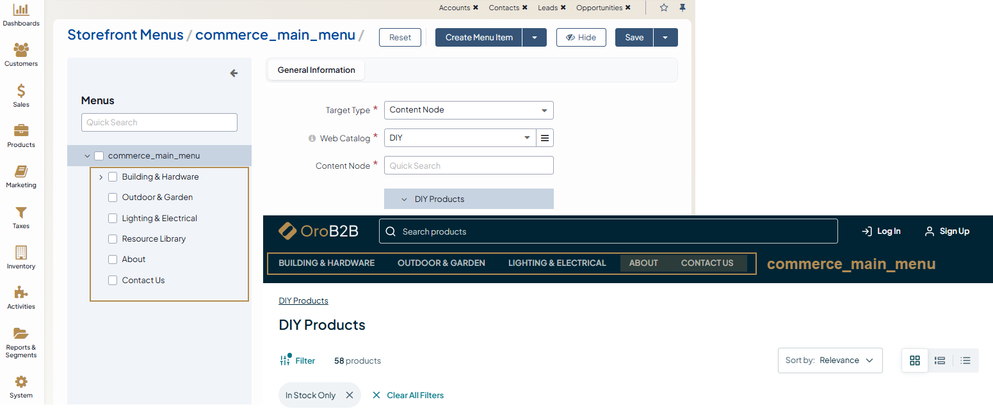Check the Contact Us checkbox
993x418 pixels.
[113, 281]
